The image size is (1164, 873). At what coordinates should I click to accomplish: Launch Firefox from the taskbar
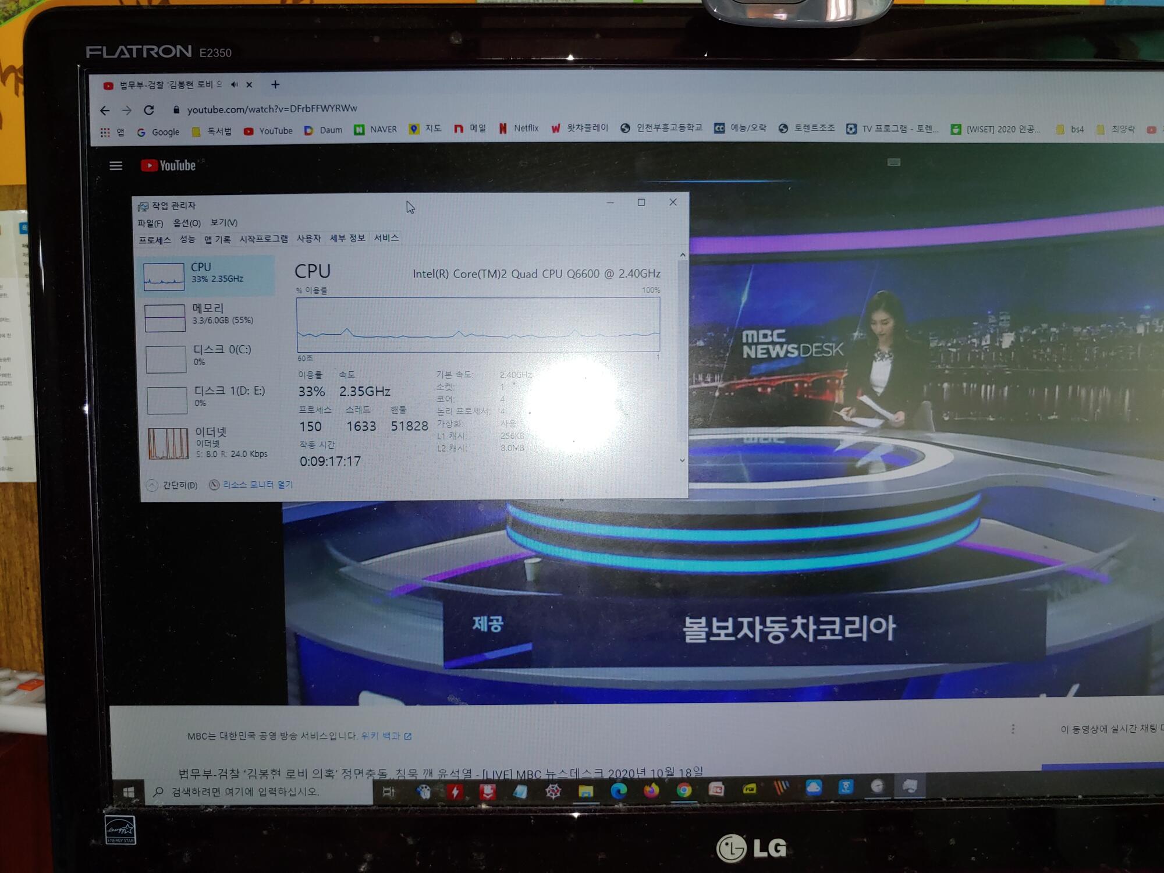click(651, 790)
